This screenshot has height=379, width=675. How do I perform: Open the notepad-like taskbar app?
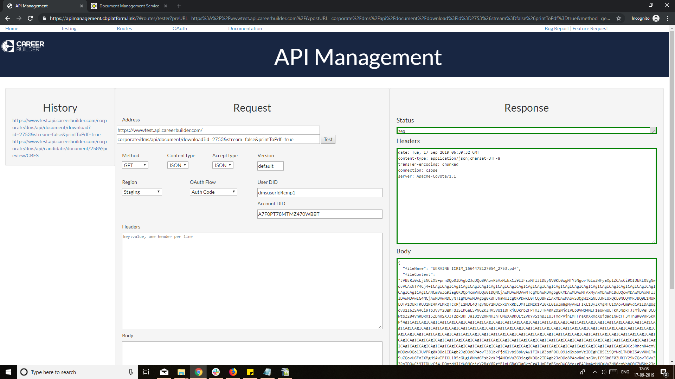tap(268, 372)
